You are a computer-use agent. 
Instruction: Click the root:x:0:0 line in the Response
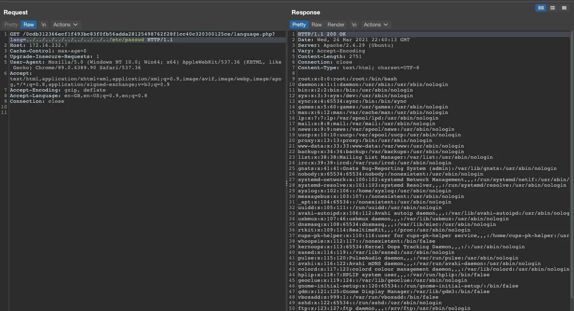347,79
